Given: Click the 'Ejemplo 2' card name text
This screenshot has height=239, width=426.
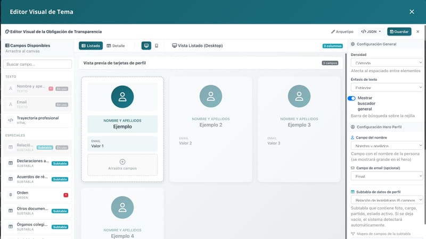Looking at the screenshot, I should tap(210, 125).
